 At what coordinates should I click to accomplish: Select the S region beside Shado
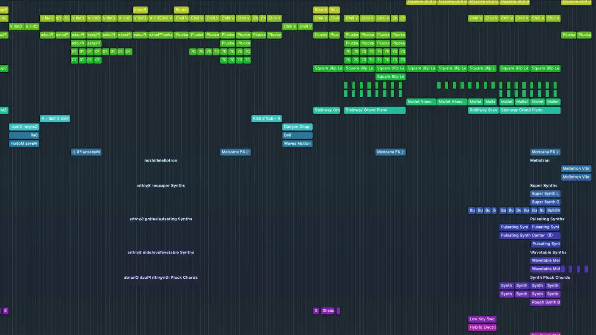tap(316, 310)
